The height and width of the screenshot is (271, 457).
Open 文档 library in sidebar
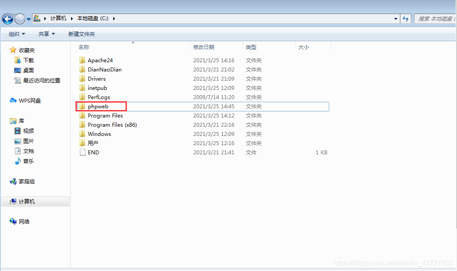tap(24, 151)
